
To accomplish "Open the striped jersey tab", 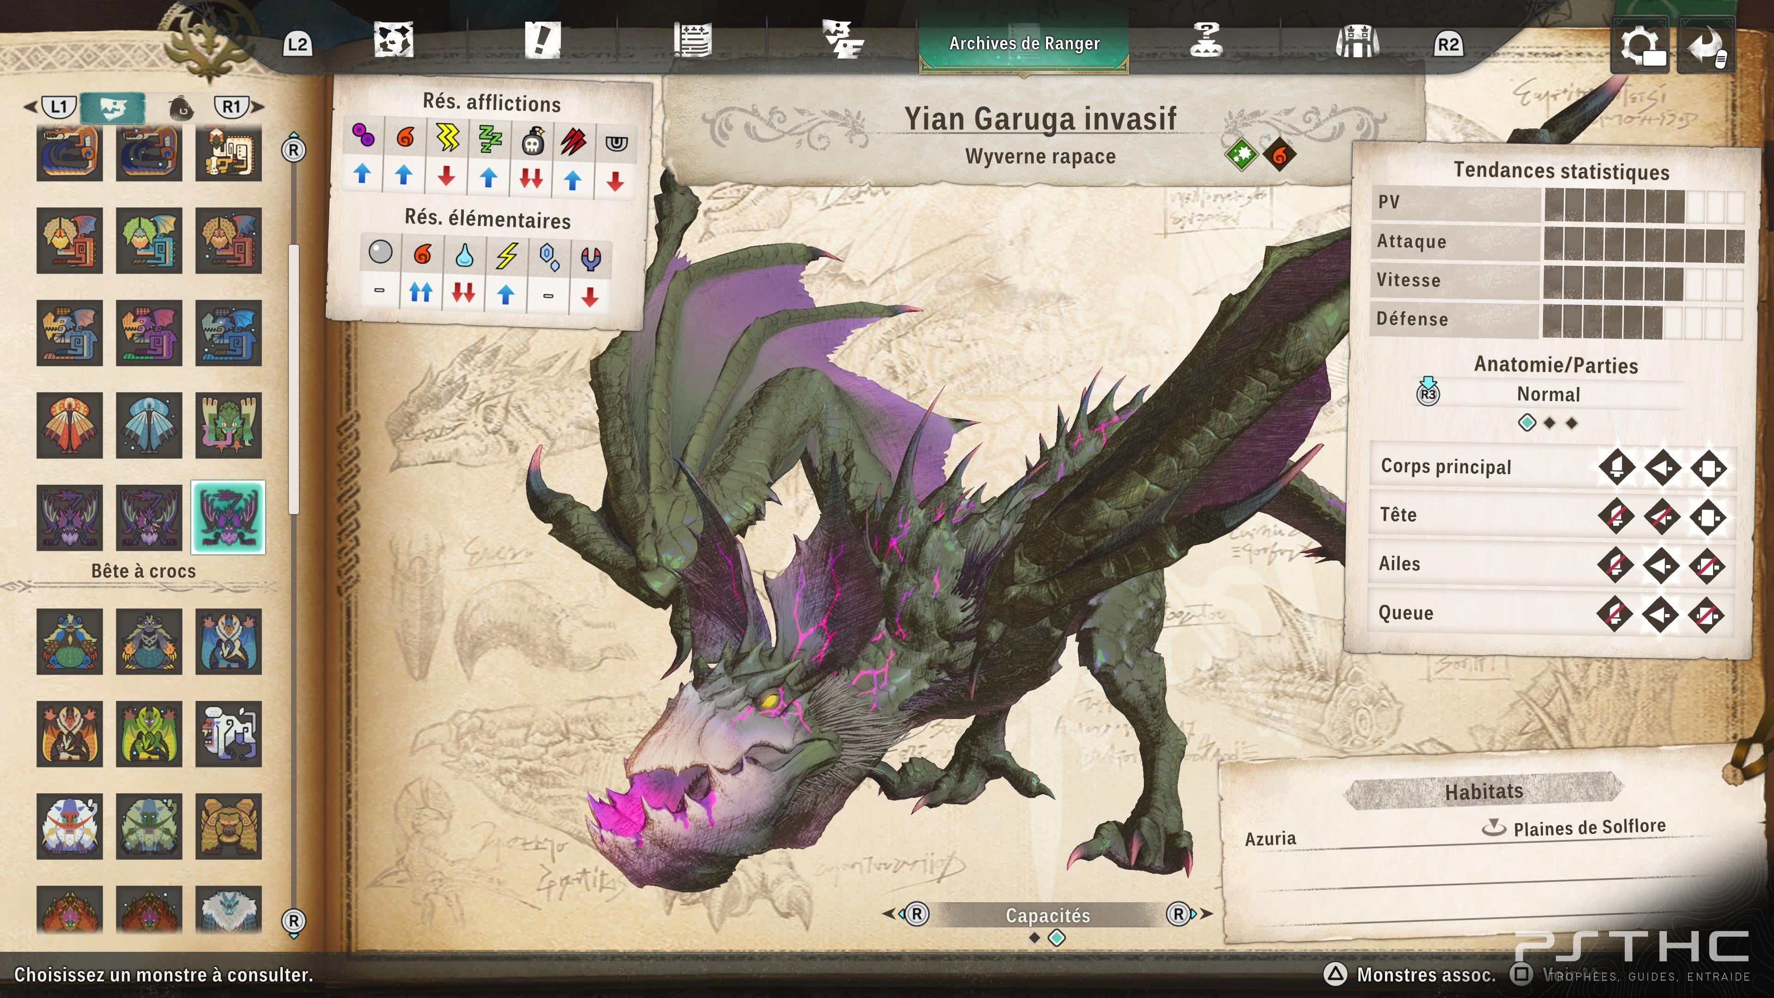I will pyautogui.click(x=1357, y=40).
